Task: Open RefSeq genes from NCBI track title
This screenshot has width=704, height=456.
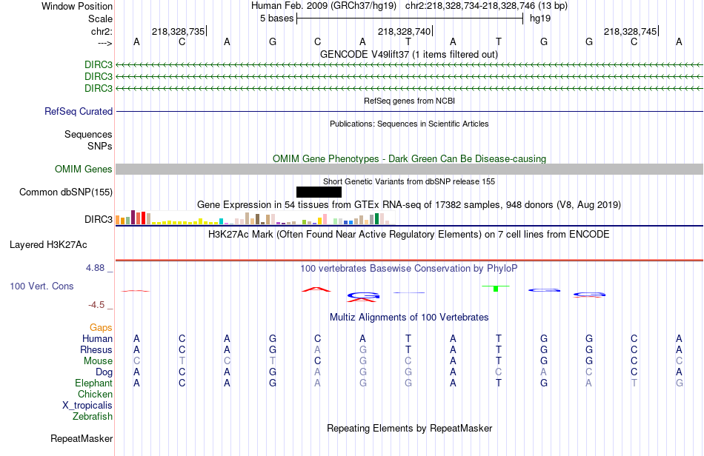Action: click(409, 101)
